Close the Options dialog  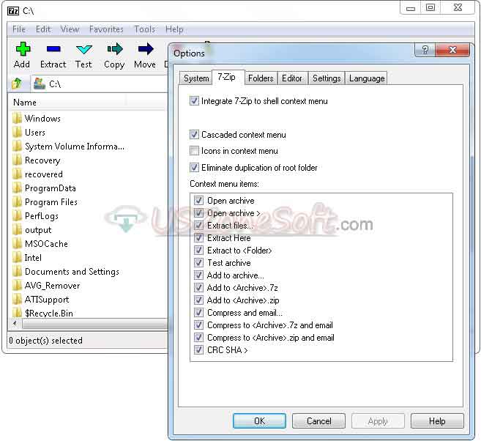click(x=452, y=50)
